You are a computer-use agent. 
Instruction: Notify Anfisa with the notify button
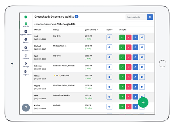[x=109, y=77]
